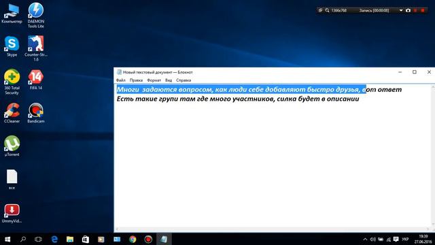The height and width of the screenshot is (245, 435).
Task: Expand the Bandicam overlay dropdown arrow
Action: tap(401, 10)
